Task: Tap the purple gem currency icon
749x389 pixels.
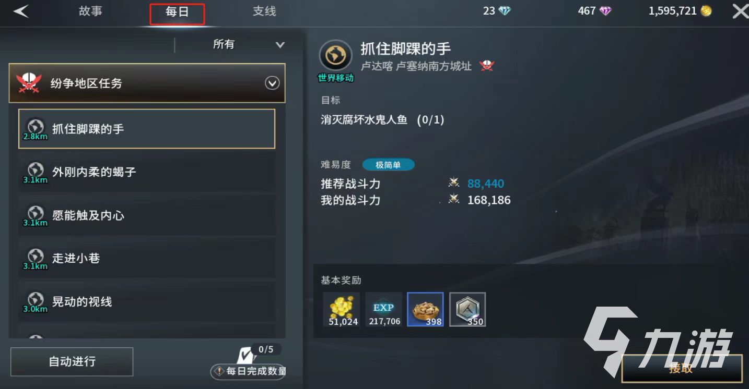Action: tap(605, 11)
